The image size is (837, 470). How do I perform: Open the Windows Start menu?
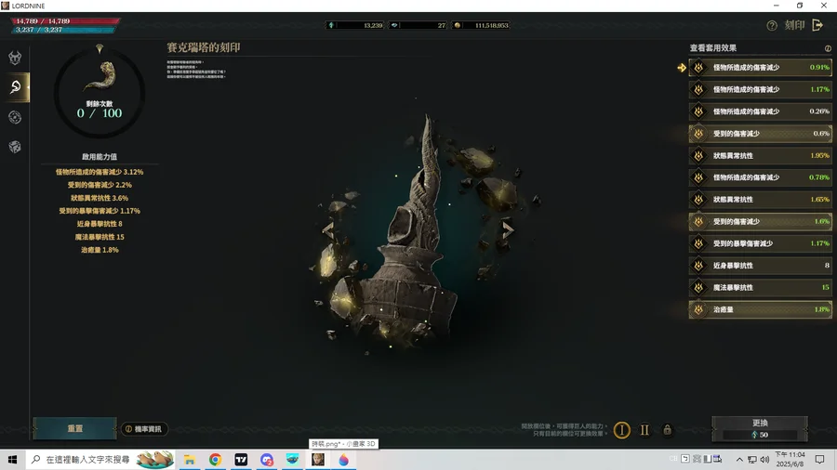tap(12, 460)
